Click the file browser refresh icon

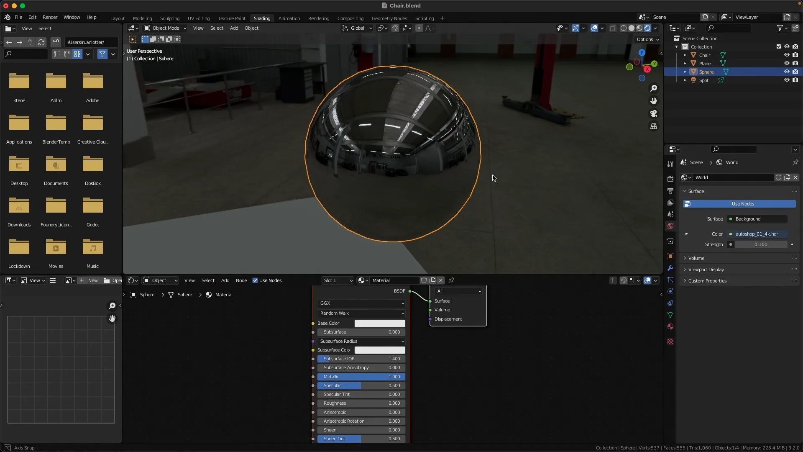[41, 42]
